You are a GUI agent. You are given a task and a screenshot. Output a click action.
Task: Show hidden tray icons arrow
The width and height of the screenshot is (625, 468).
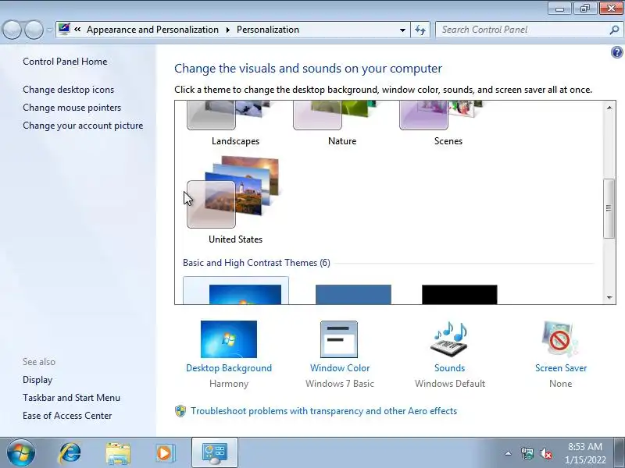pyautogui.click(x=509, y=453)
